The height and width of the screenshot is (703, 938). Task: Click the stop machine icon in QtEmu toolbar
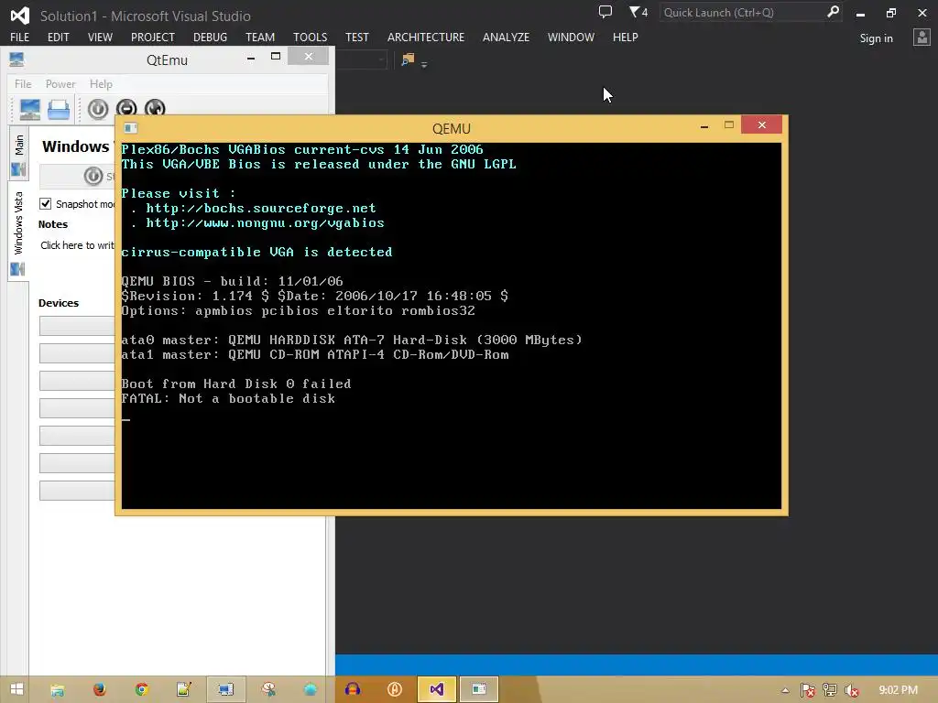pyautogui.click(x=126, y=108)
